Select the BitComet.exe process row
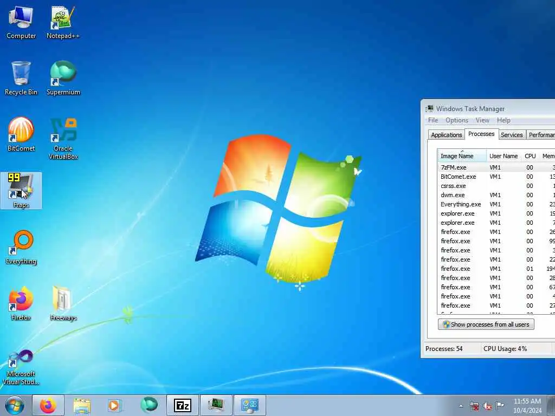 [x=496, y=177]
